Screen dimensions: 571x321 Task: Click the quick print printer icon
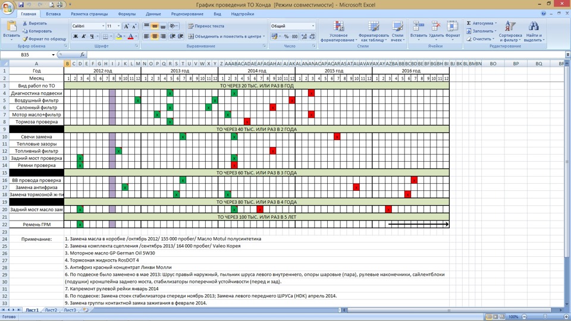59,5
